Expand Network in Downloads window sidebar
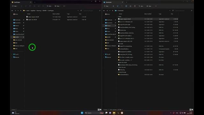This screenshot has height=115, width=204. pyautogui.click(x=104, y=57)
